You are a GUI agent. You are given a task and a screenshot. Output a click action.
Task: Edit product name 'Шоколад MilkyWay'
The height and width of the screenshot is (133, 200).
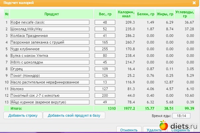[x=50, y=29]
